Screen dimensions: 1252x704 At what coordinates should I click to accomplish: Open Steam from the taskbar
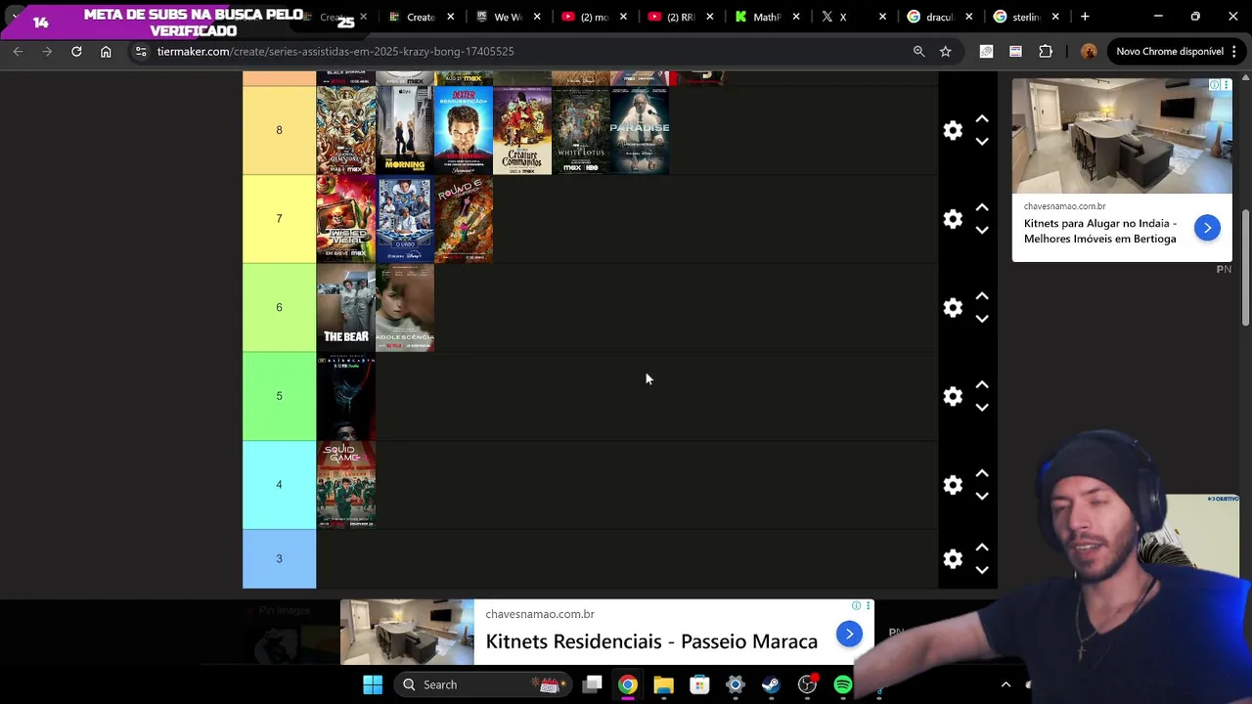point(771,684)
